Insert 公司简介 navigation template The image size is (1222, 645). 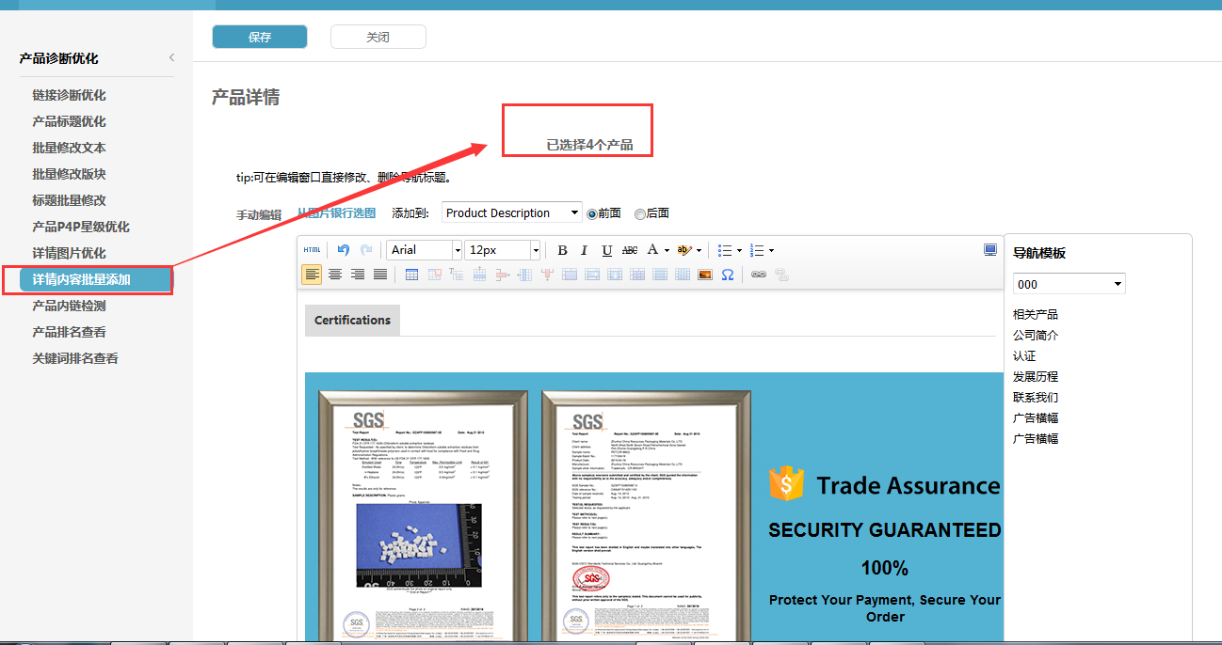[x=1036, y=335]
